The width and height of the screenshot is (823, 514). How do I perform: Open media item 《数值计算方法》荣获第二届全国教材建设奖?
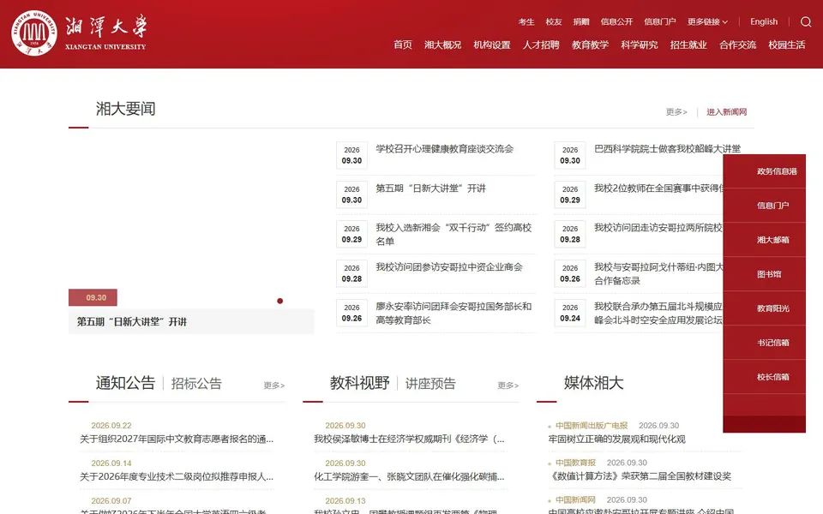pos(640,476)
